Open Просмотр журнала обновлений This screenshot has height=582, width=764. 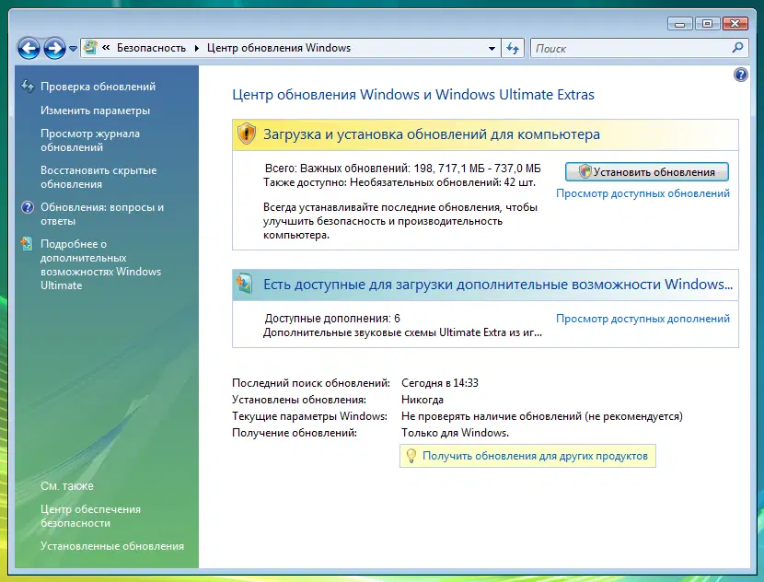click(x=90, y=140)
